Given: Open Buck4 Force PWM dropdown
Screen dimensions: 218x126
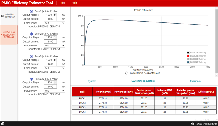Looking at the screenshot, I should point(54,91).
